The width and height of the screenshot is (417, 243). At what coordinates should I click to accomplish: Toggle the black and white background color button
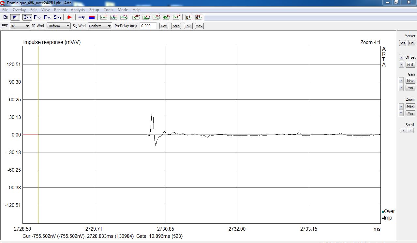point(15,17)
